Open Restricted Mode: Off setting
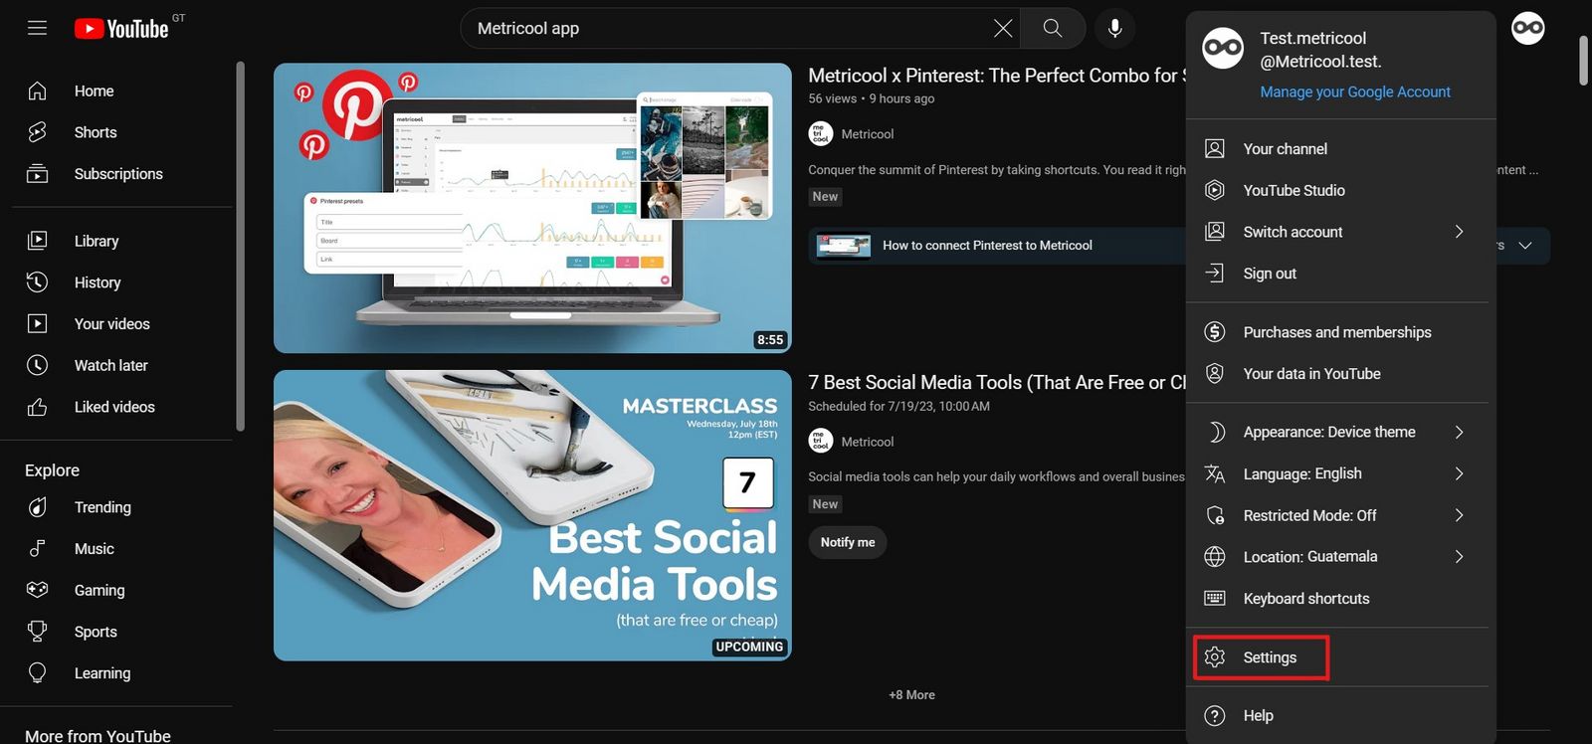The height and width of the screenshot is (744, 1592). click(1335, 515)
